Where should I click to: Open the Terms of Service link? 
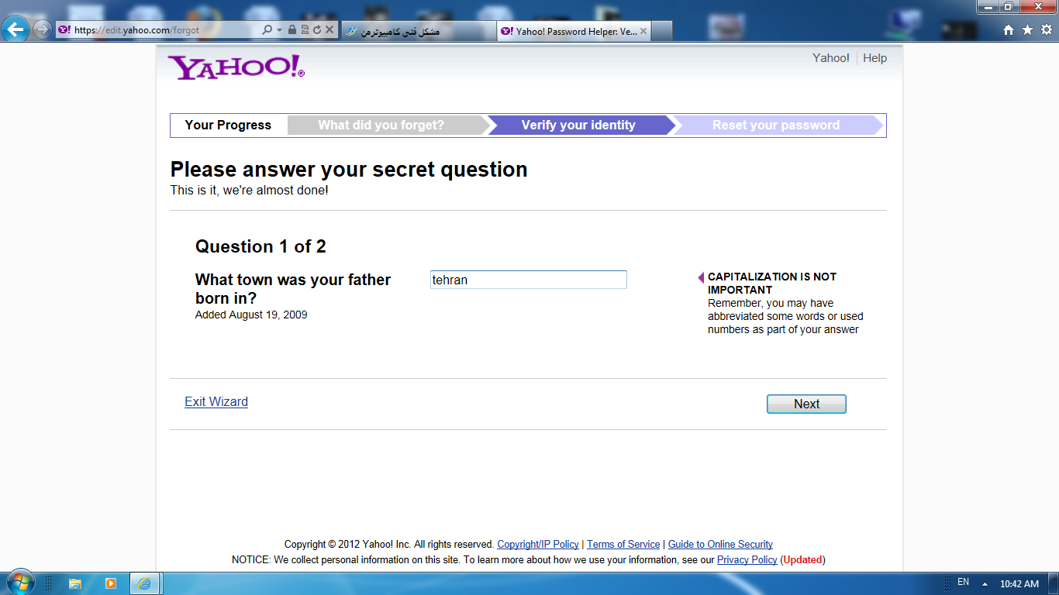pyautogui.click(x=623, y=545)
